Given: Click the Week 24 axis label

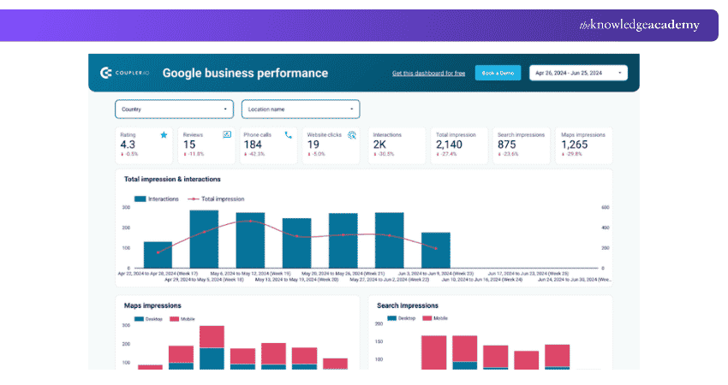Looking at the screenshot, I should click(482, 280).
